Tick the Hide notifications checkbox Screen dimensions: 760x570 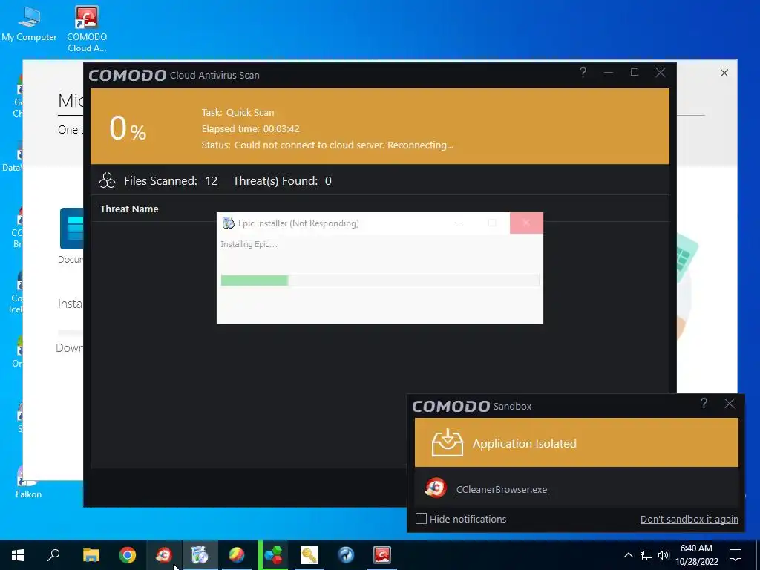tap(422, 519)
